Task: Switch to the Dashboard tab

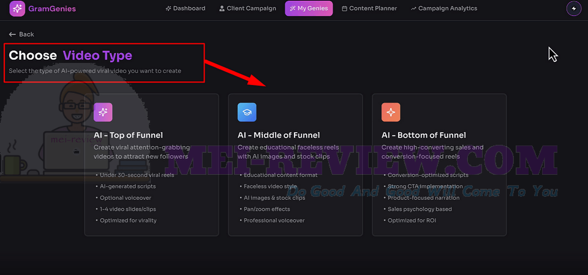Action: (186, 9)
